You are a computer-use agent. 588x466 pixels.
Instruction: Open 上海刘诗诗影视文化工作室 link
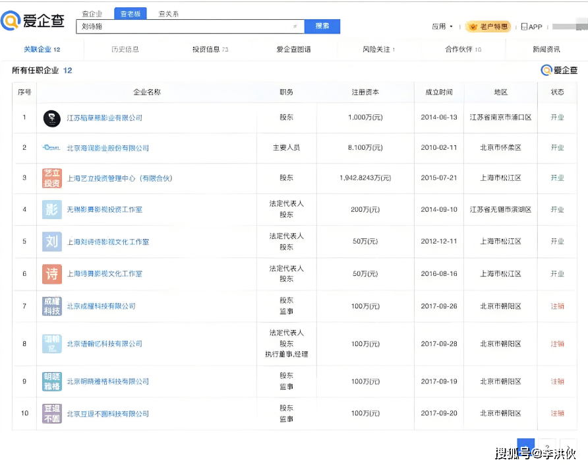tap(108, 242)
